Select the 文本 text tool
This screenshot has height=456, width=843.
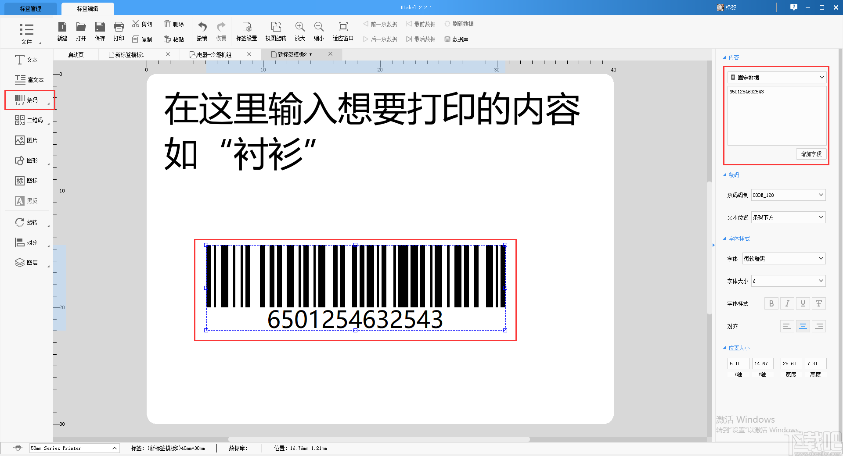(x=27, y=60)
